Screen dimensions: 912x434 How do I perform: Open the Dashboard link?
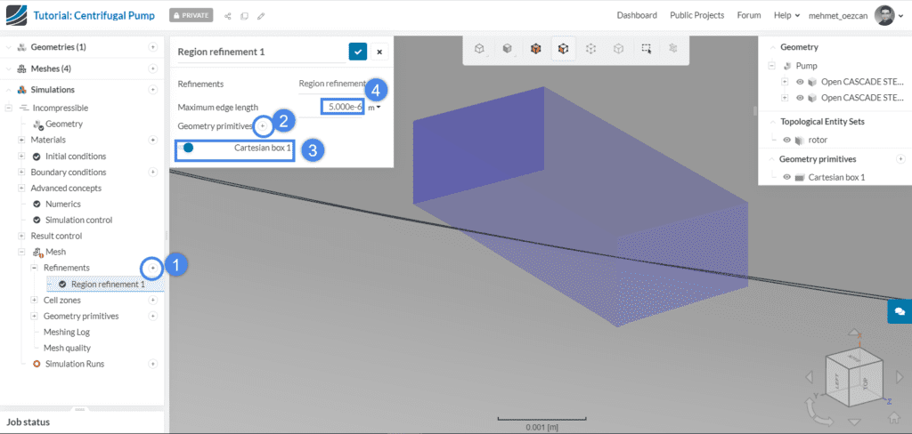click(637, 16)
